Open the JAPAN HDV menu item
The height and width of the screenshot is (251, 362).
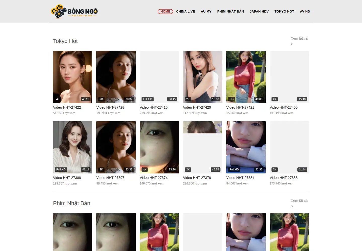259,12
